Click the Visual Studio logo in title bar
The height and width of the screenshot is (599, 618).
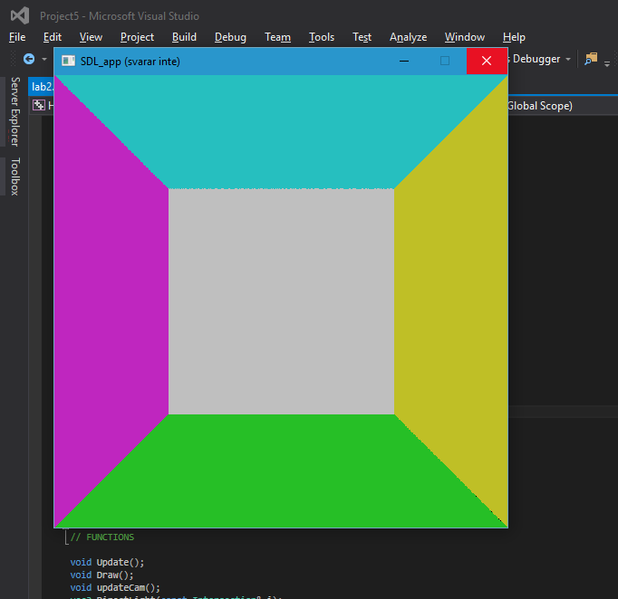tap(19, 15)
